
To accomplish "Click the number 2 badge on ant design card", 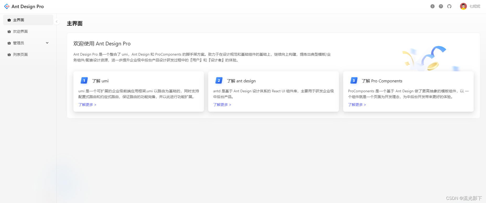I will 219,81.
